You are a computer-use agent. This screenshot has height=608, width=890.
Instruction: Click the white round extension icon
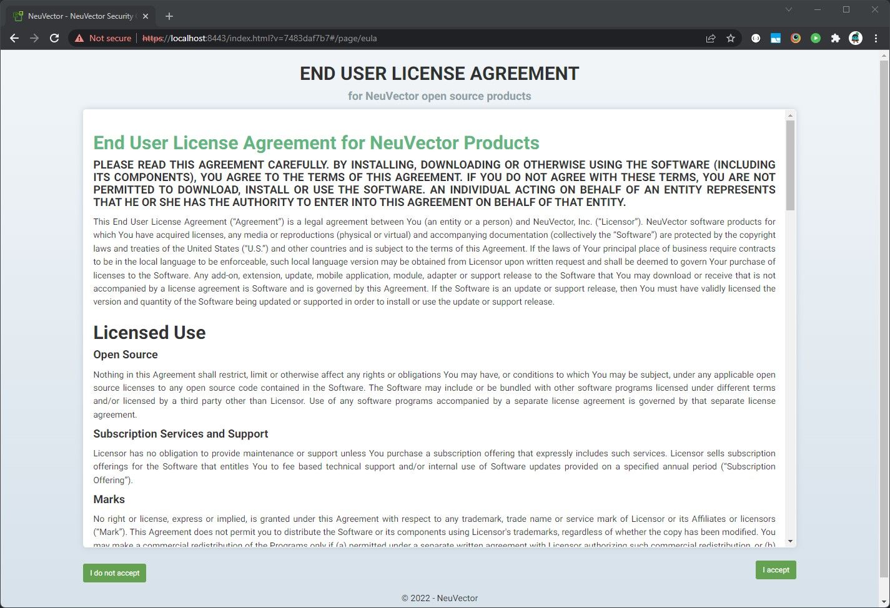click(x=756, y=38)
